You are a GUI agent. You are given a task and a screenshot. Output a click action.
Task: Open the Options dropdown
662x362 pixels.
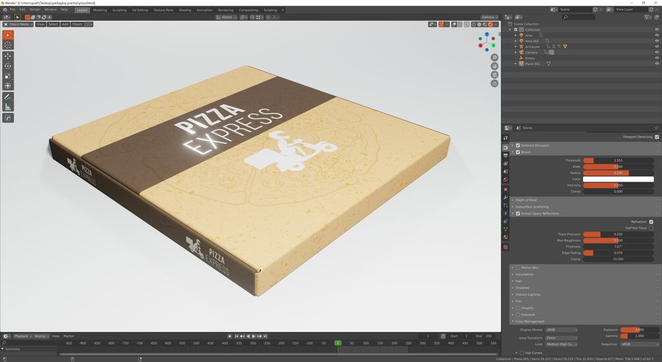tap(489, 17)
